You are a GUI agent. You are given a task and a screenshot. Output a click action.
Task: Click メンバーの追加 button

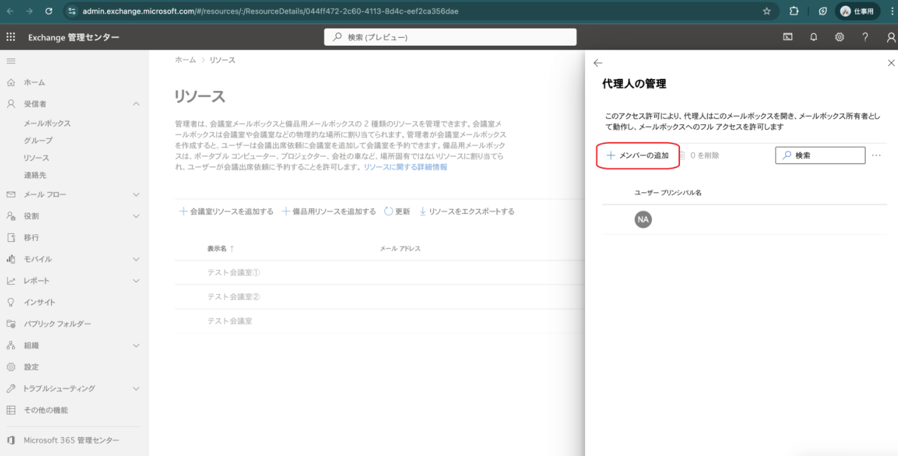pos(637,155)
